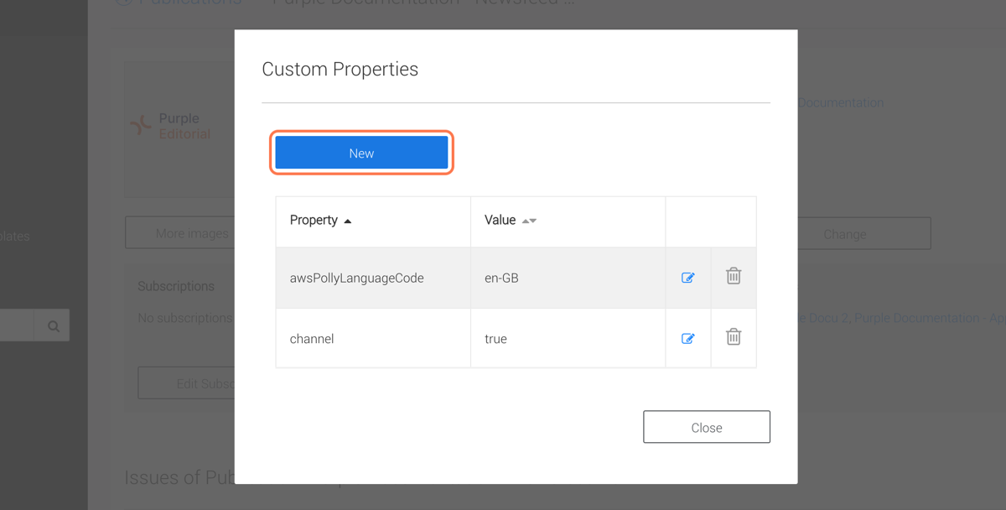This screenshot has height=510, width=1006.
Task: Sort table by Property column
Action: 321,220
